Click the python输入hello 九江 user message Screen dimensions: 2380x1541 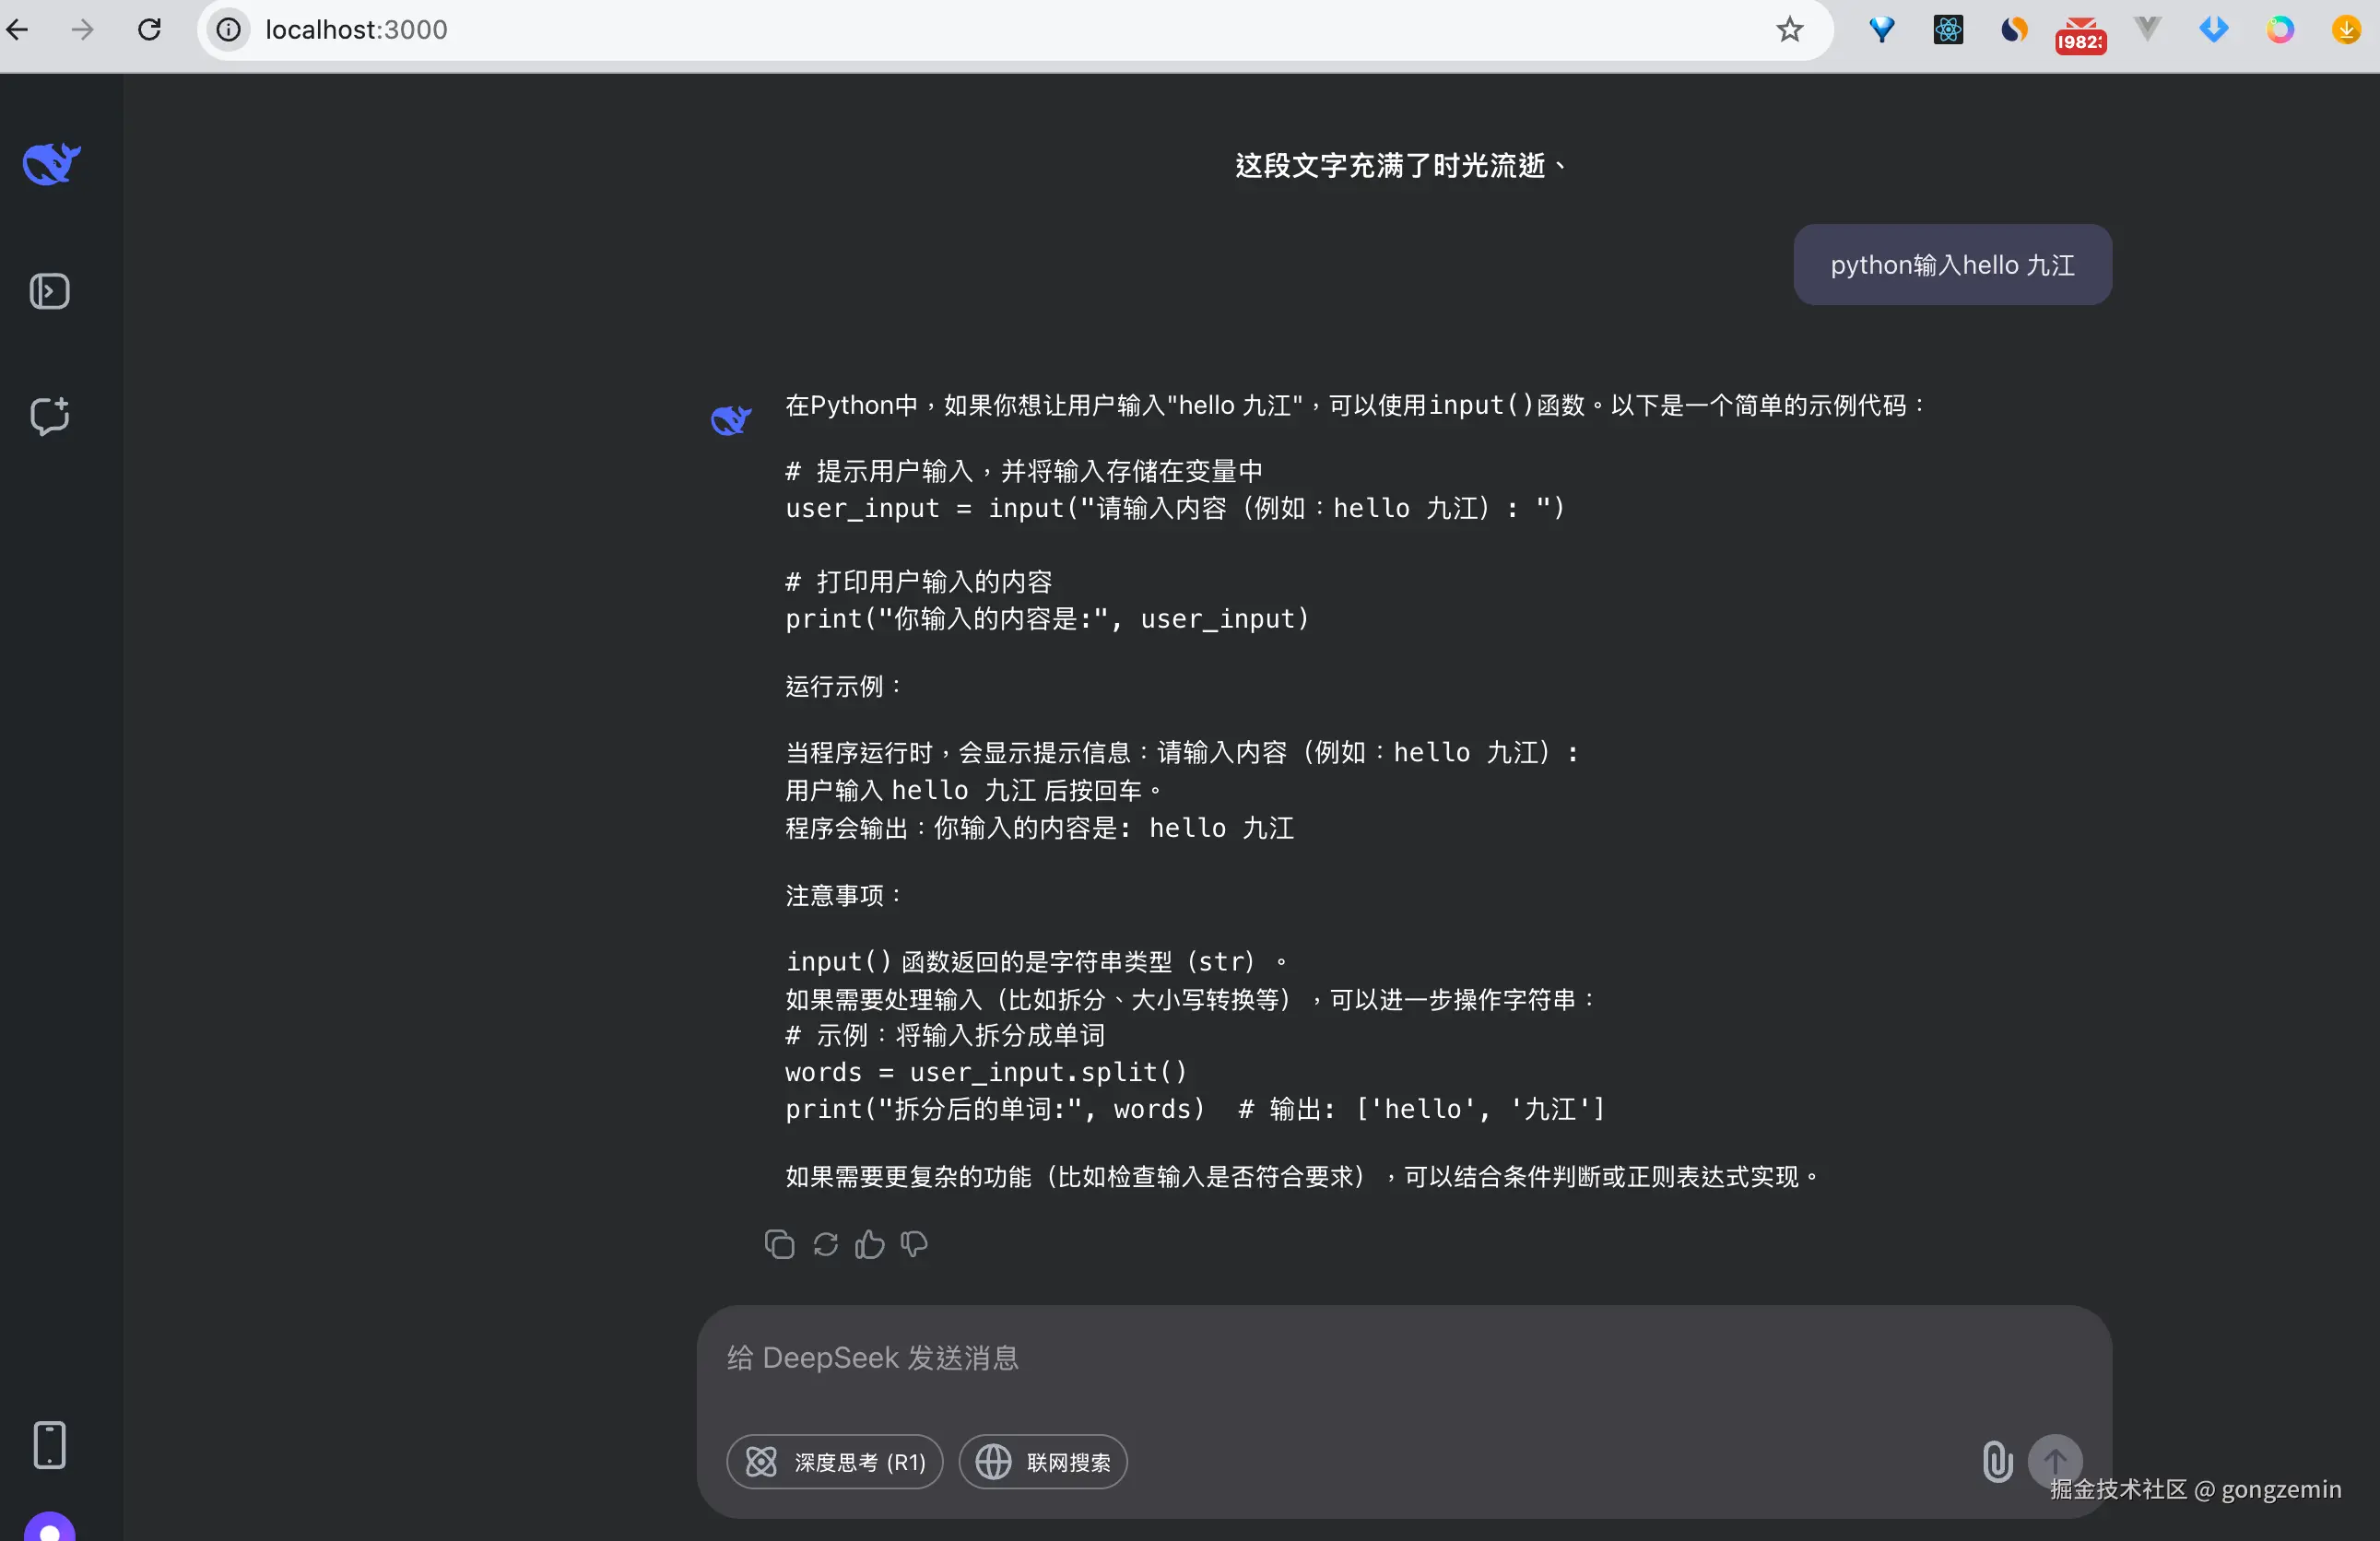coord(1951,265)
